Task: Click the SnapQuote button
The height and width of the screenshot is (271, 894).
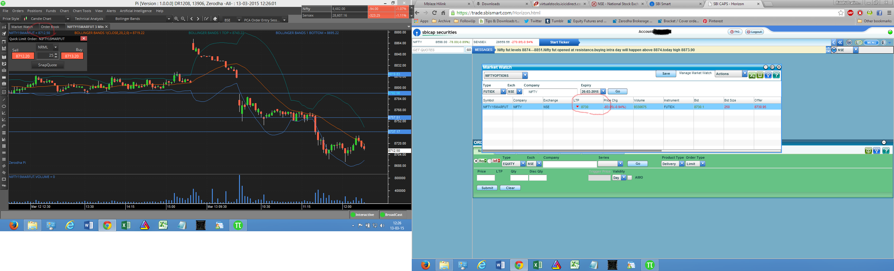Action: 48,65
